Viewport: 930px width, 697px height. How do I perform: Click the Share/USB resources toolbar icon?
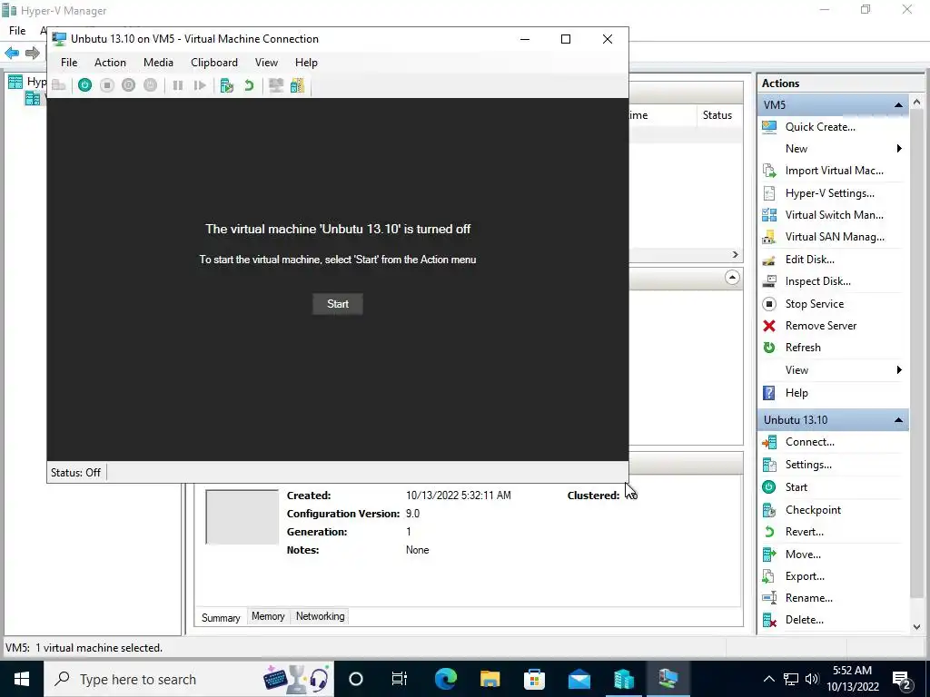point(297,85)
